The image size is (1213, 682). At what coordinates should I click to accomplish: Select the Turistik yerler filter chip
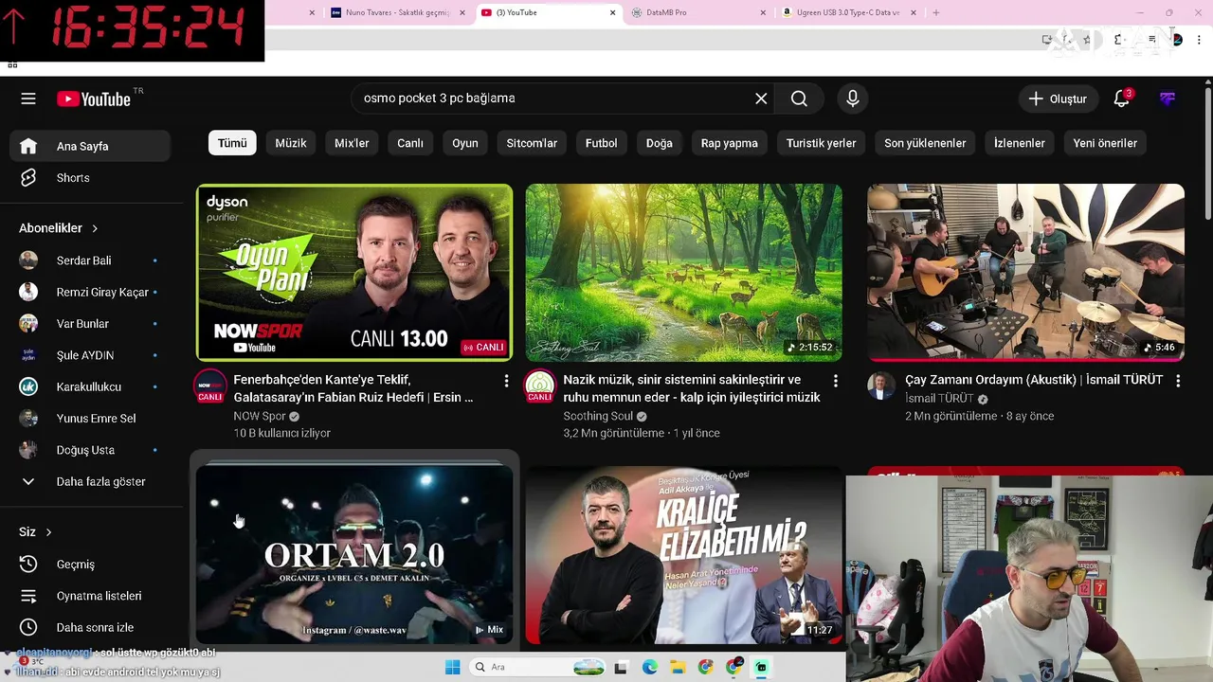(x=821, y=143)
